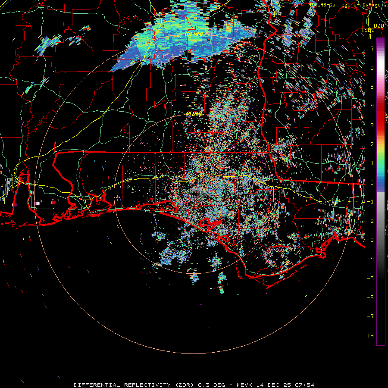This screenshot has height=388, width=388.
Task: Click the -1 dB tick on the color scale
Action: point(370,202)
